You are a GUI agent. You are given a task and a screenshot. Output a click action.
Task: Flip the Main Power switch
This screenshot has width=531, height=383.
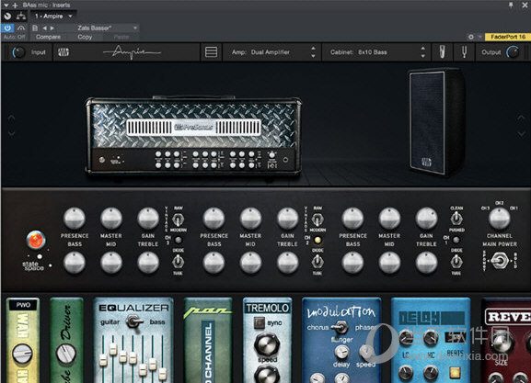(500, 261)
